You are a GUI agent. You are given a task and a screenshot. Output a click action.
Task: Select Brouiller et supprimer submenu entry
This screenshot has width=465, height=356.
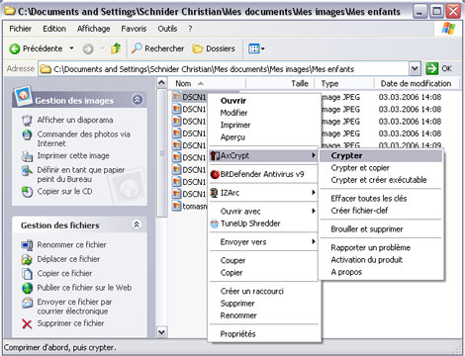(x=381, y=229)
